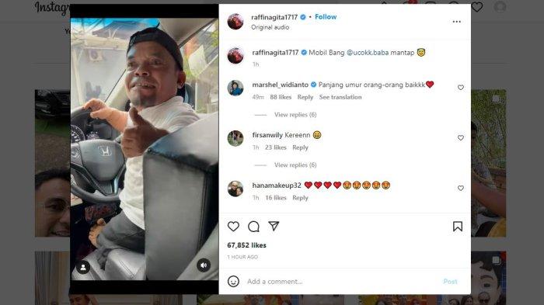The width and height of the screenshot is (544, 305).
Task: Open the three-dots more options menu
Action: click(x=457, y=22)
